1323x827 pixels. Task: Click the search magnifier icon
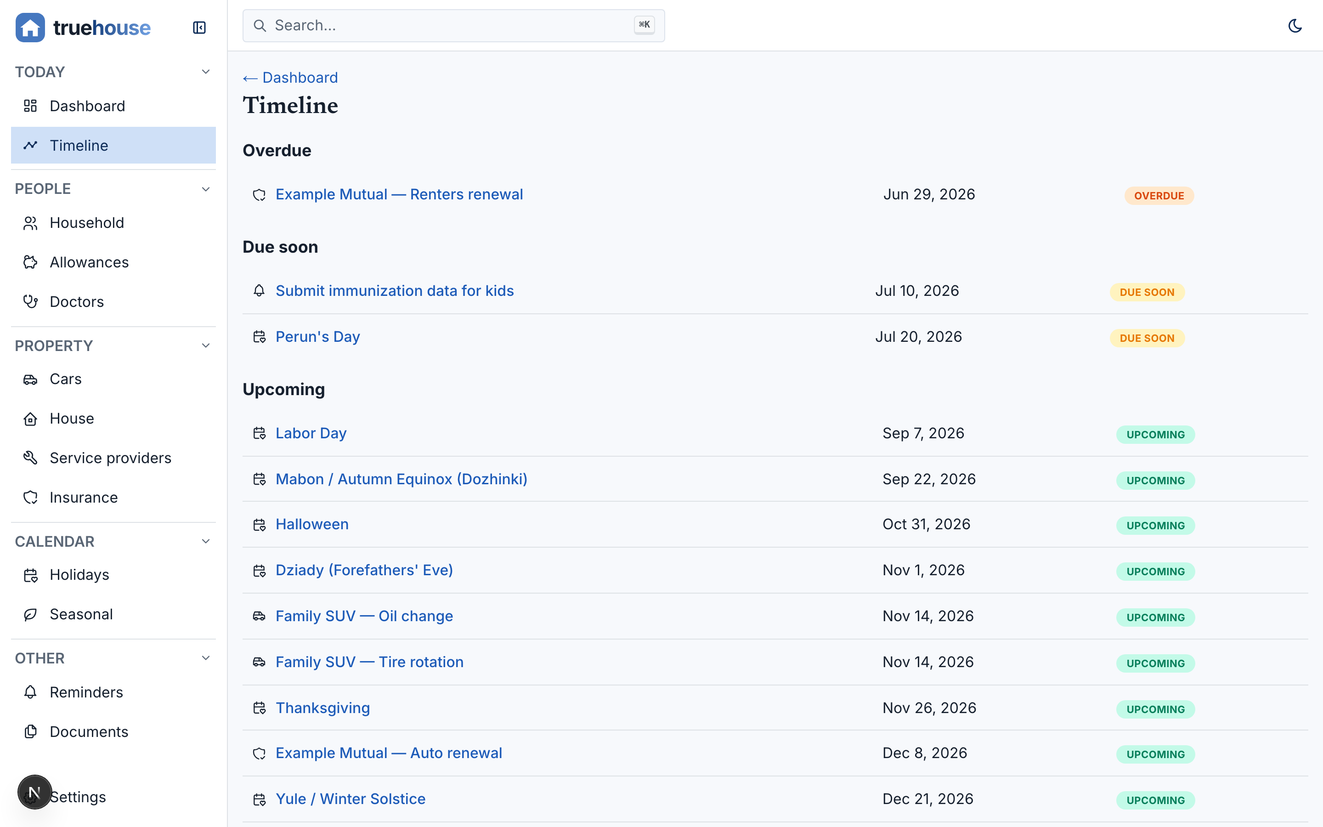tap(260, 26)
